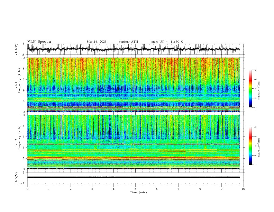Click the "1" tick on the time axis

pyautogui.click(x=49, y=189)
